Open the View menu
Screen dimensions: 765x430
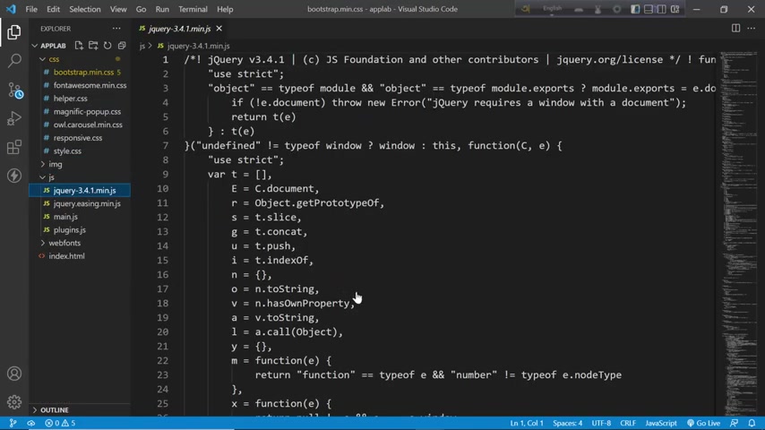[x=118, y=9]
